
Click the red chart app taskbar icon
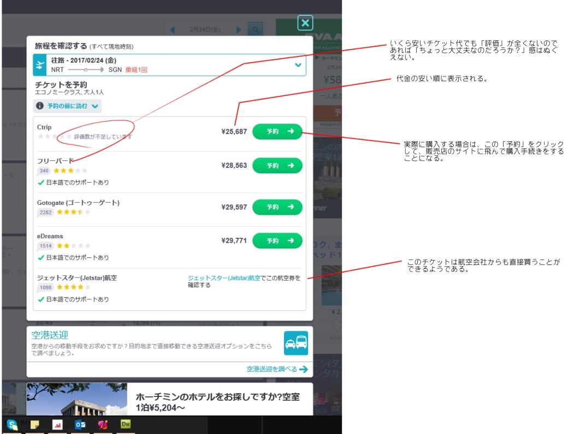[57, 424]
